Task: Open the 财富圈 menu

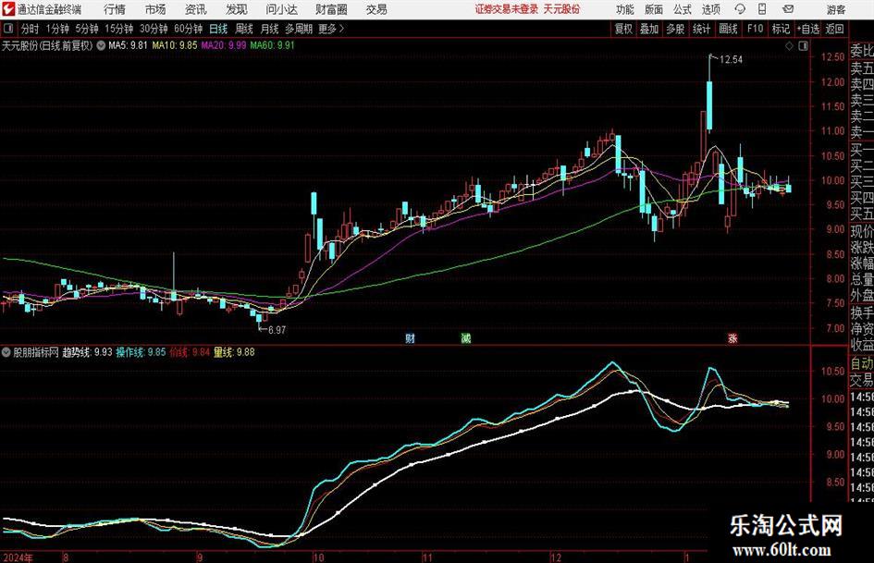Action: coord(331,9)
